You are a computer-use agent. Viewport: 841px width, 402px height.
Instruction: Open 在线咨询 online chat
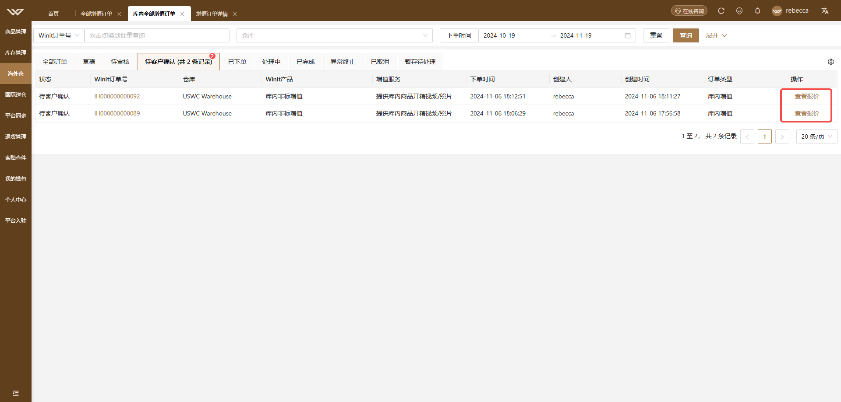(x=689, y=11)
